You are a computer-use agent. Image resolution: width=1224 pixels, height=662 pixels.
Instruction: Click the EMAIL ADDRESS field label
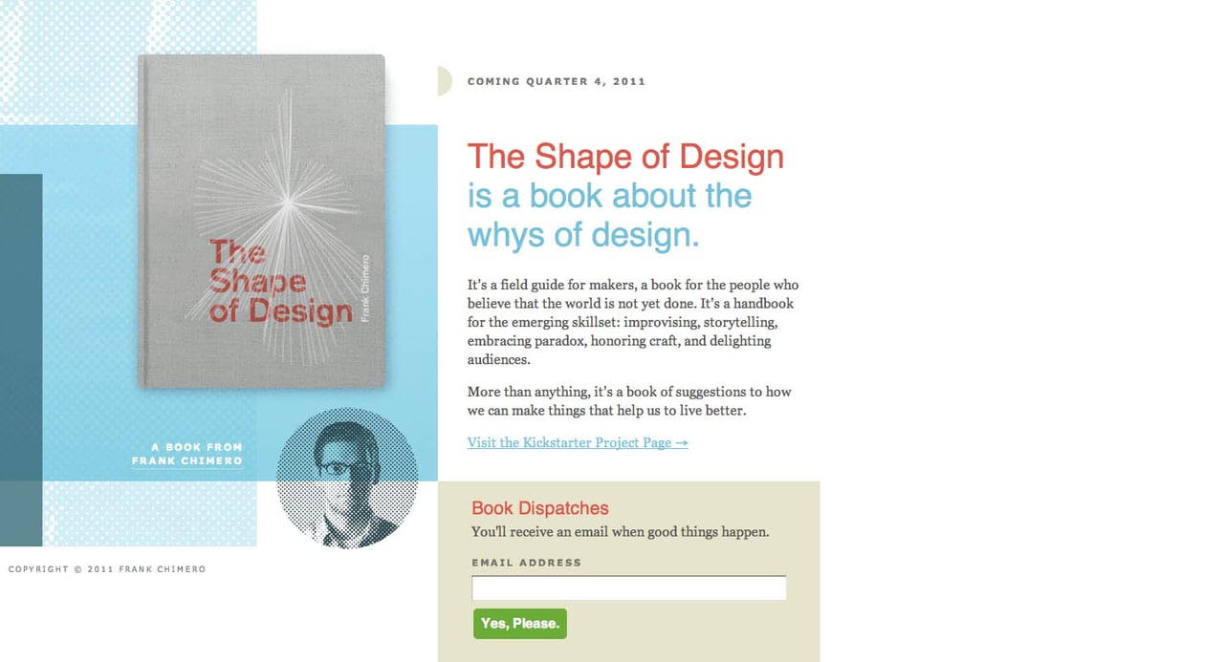[x=526, y=563]
